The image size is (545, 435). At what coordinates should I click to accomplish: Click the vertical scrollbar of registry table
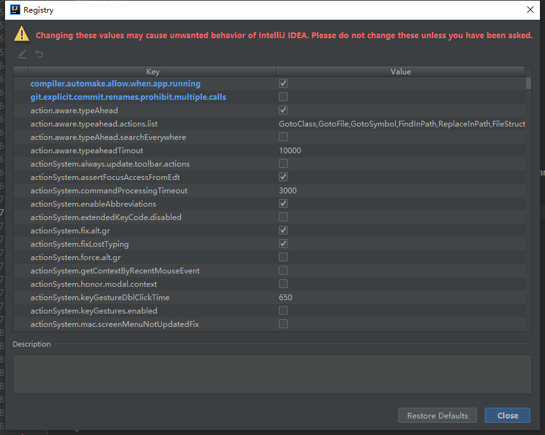coord(528,191)
